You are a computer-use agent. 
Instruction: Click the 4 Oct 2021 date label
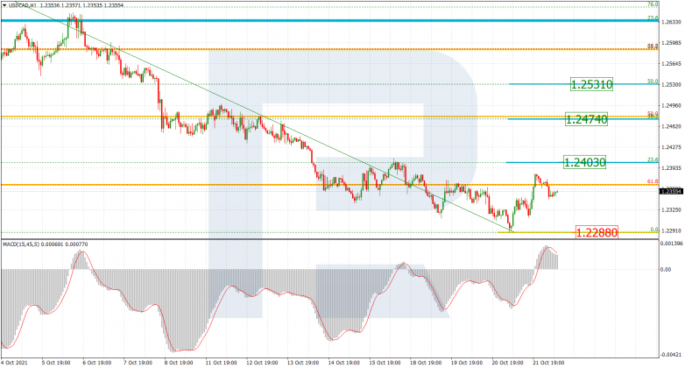coord(13,363)
